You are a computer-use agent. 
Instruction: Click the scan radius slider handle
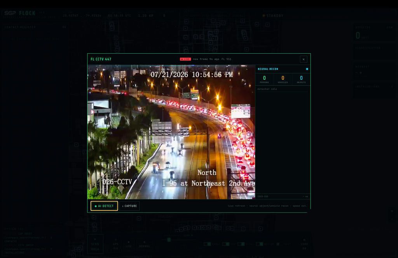(x=169, y=240)
